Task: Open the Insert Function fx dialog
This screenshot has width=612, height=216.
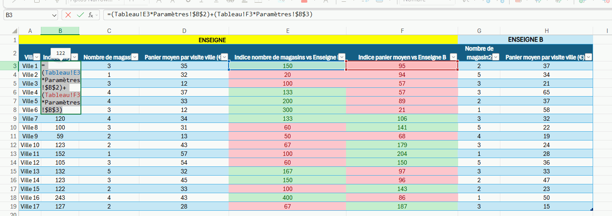Action: click(91, 15)
